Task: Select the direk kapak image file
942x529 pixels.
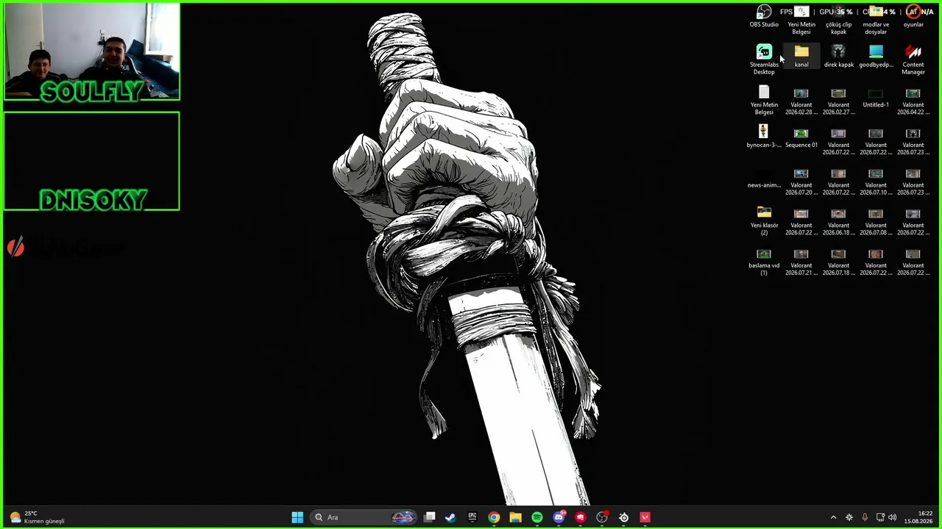Action: [838, 57]
